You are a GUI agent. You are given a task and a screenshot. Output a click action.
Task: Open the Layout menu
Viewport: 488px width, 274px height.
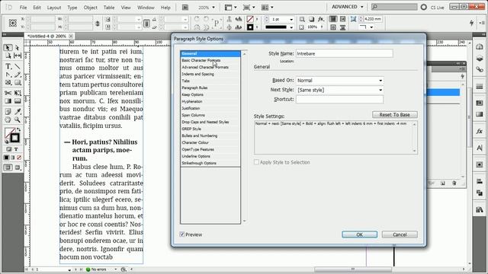point(54,8)
